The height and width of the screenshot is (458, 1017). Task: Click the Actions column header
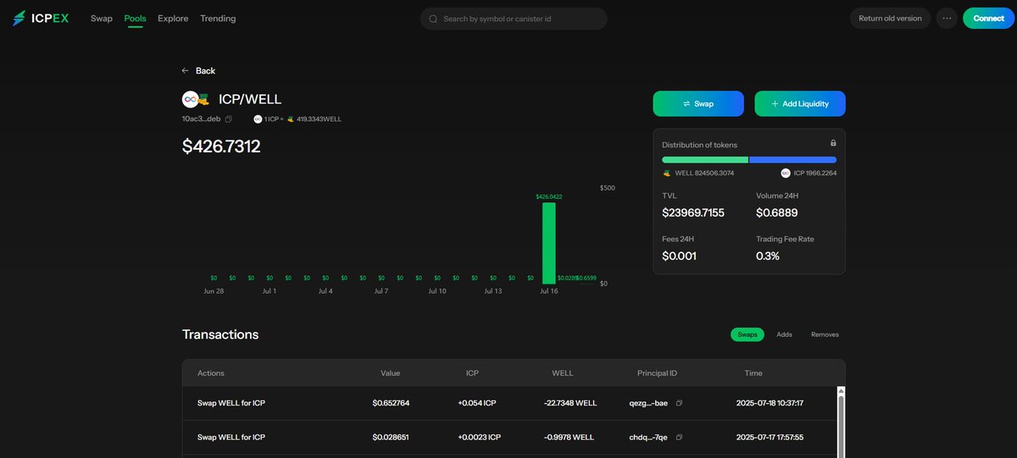pyautogui.click(x=211, y=372)
